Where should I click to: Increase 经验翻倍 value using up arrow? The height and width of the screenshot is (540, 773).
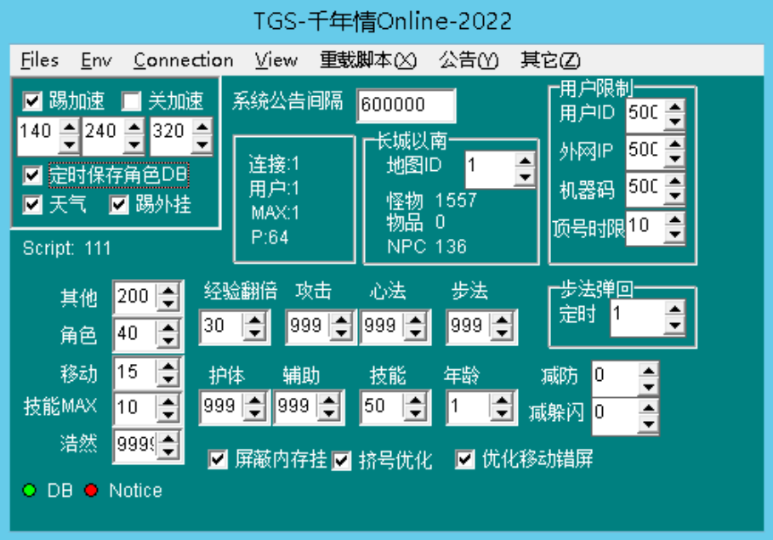click(255, 319)
